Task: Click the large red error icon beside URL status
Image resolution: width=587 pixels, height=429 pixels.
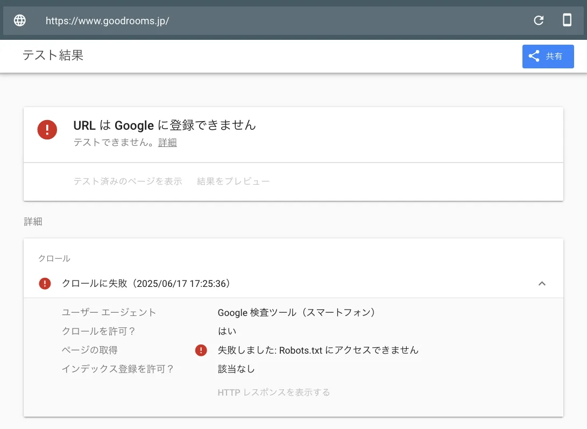Action: (47, 130)
